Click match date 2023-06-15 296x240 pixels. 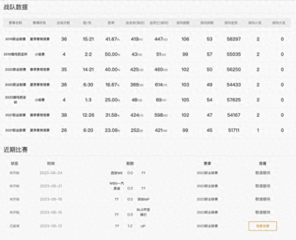[51, 212]
